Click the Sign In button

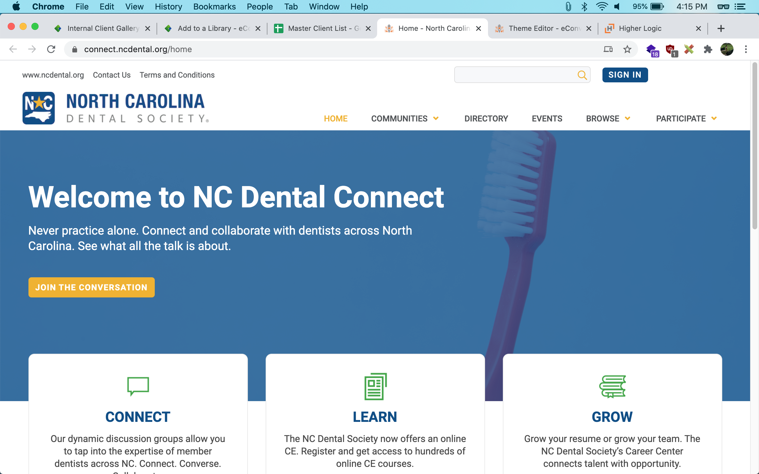tap(625, 75)
